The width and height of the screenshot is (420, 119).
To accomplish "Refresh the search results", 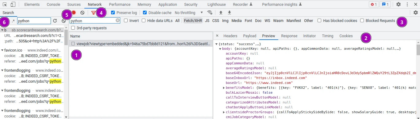I will [55, 21].
